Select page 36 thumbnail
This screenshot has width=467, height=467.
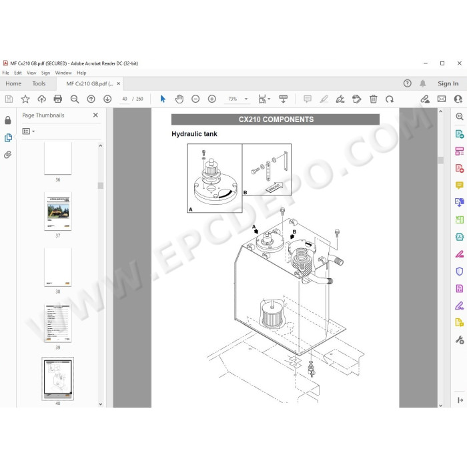(58, 158)
